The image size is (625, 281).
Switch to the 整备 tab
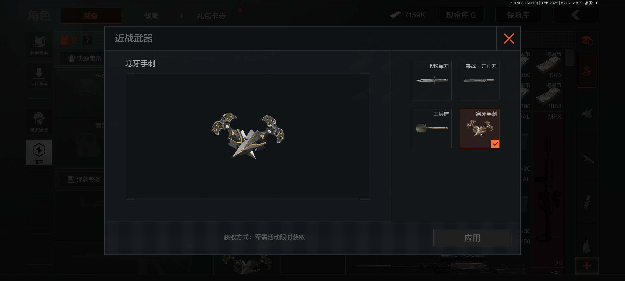pos(91,16)
